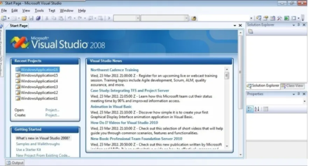309x166 pixels.
Task: Open the View menu
Action: pyautogui.click(x=26, y=11)
